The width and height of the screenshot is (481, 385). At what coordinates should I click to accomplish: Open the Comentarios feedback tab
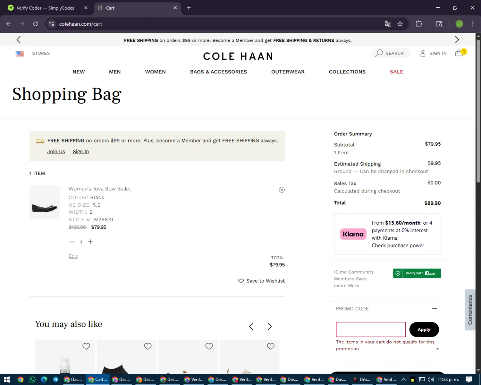470,310
